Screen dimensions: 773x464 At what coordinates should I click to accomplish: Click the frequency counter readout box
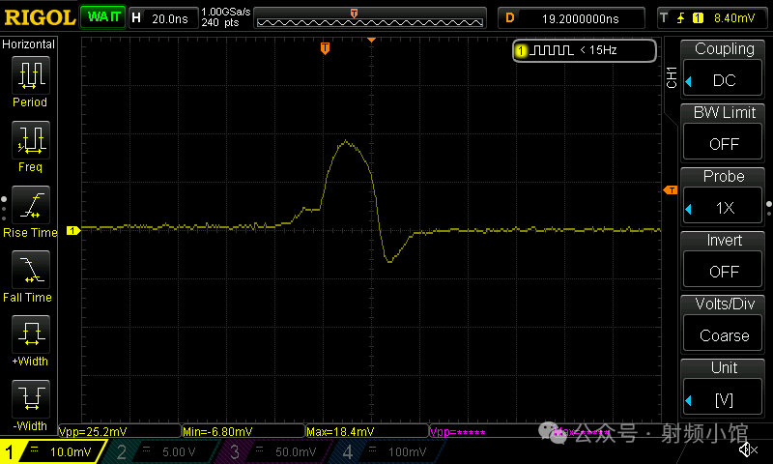(x=585, y=50)
